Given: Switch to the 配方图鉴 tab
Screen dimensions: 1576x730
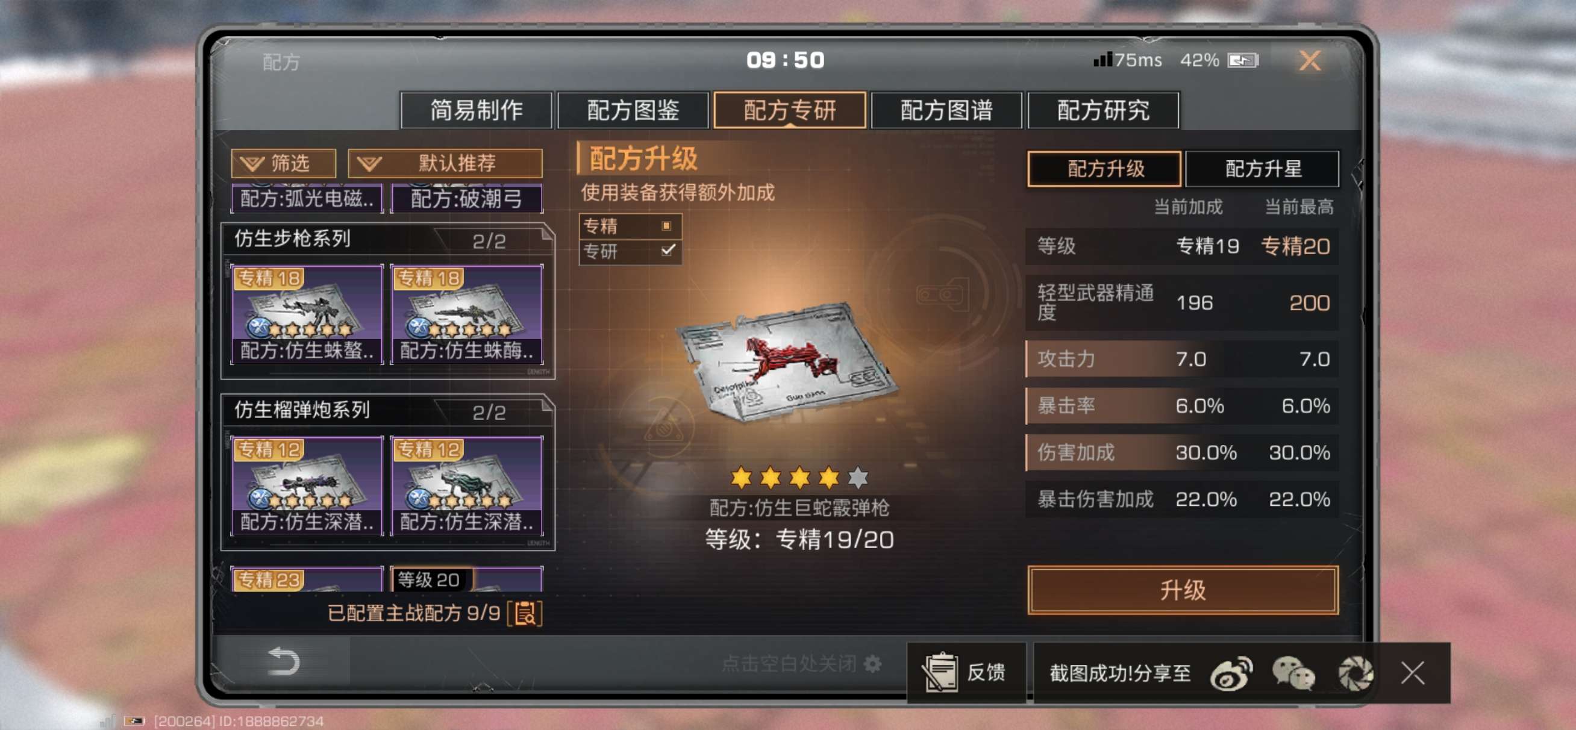Looking at the screenshot, I should [x=633, y=110].
